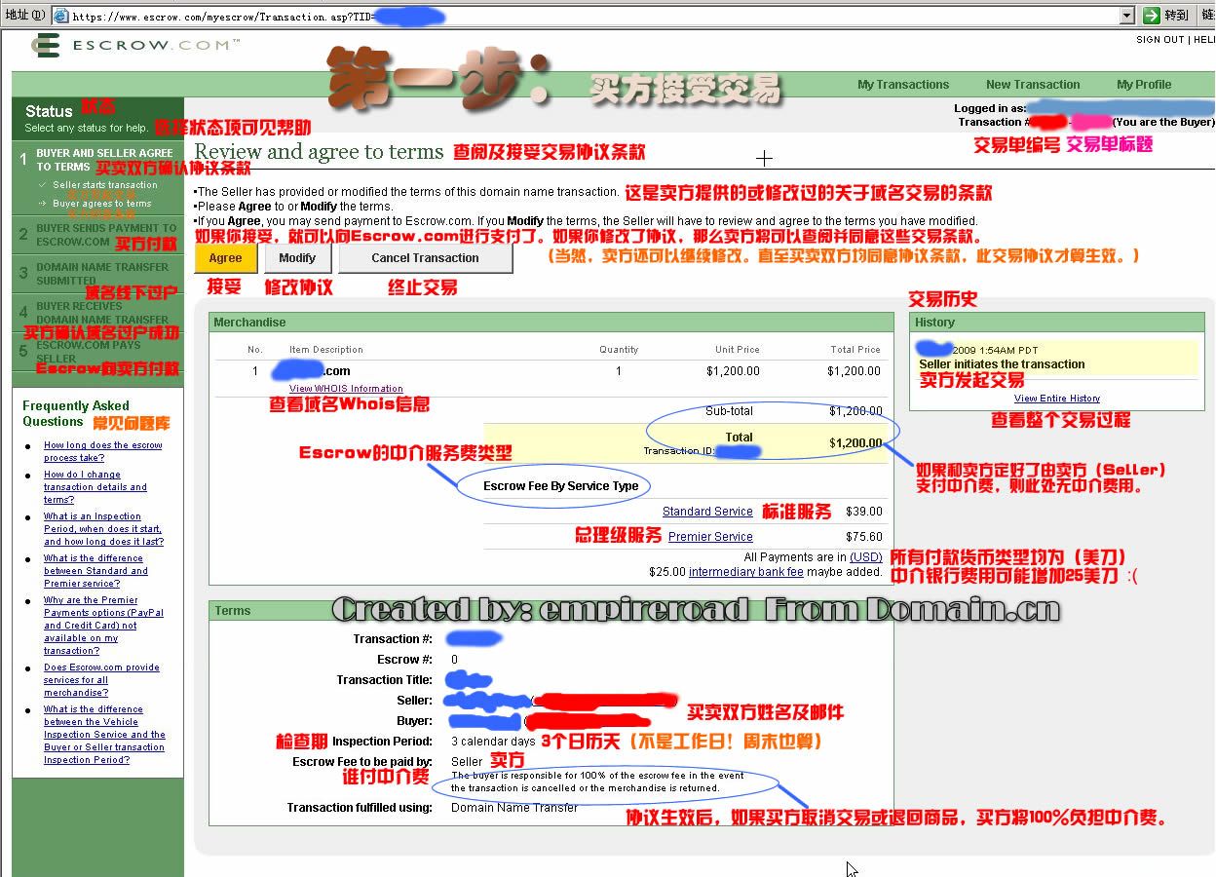Click the 'Frequently Asked Questions' heading
Image resolution: width=1216 pixels, height=877 pixels.
point(76,414)
